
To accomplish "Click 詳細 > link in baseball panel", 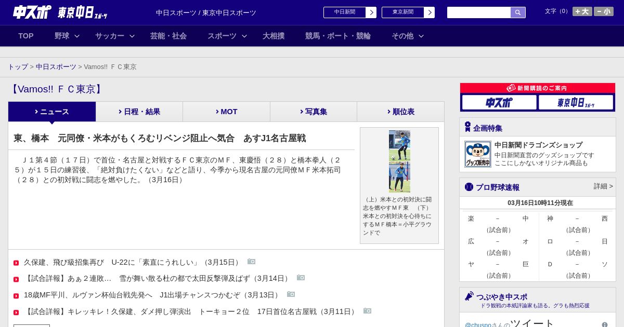I will pyautogui.click(x=603, y=186).
